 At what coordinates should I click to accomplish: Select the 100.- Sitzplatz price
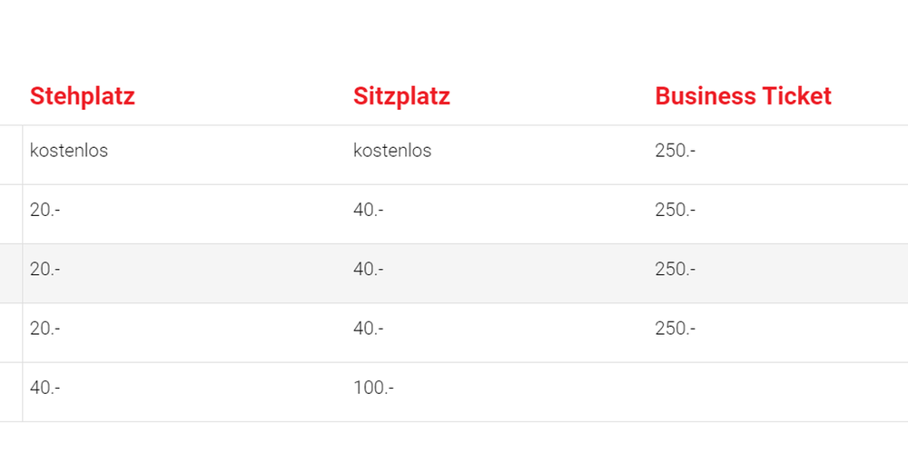(373, 388)
